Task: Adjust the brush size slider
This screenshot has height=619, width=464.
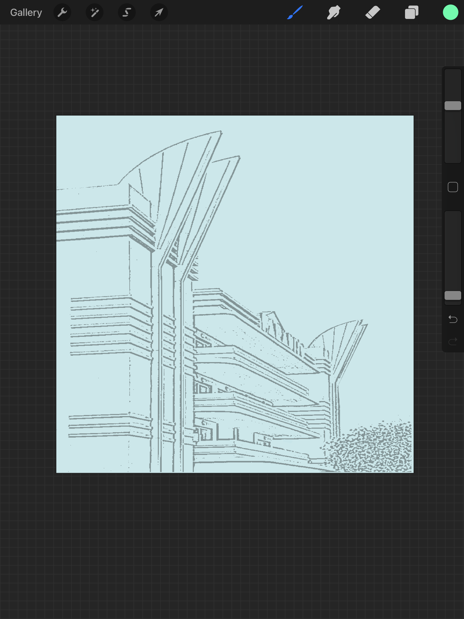Action: pyautogui.click(x=452, y=105)
